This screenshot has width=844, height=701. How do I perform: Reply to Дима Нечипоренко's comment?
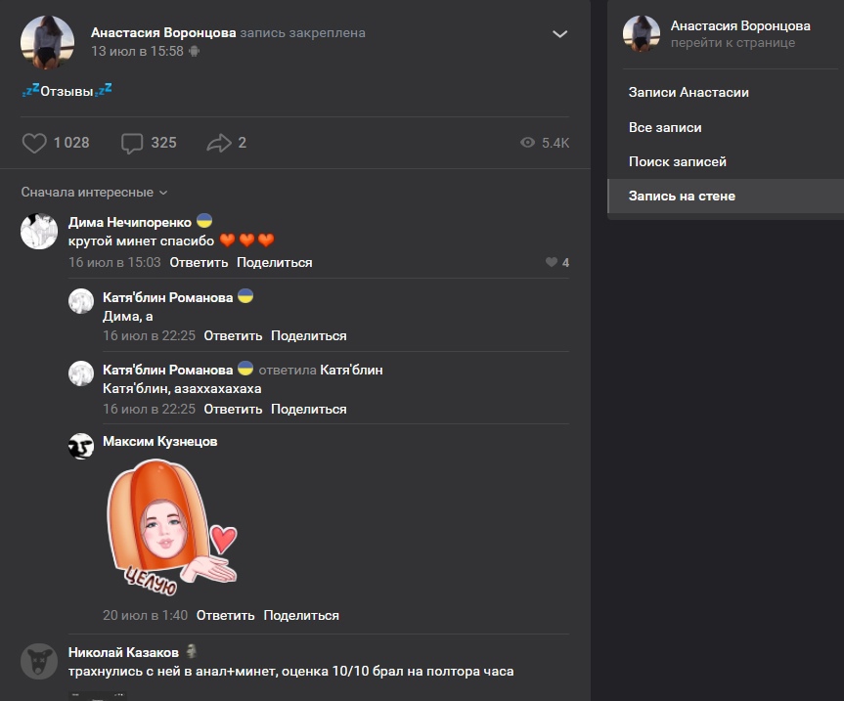pos(199,262)
